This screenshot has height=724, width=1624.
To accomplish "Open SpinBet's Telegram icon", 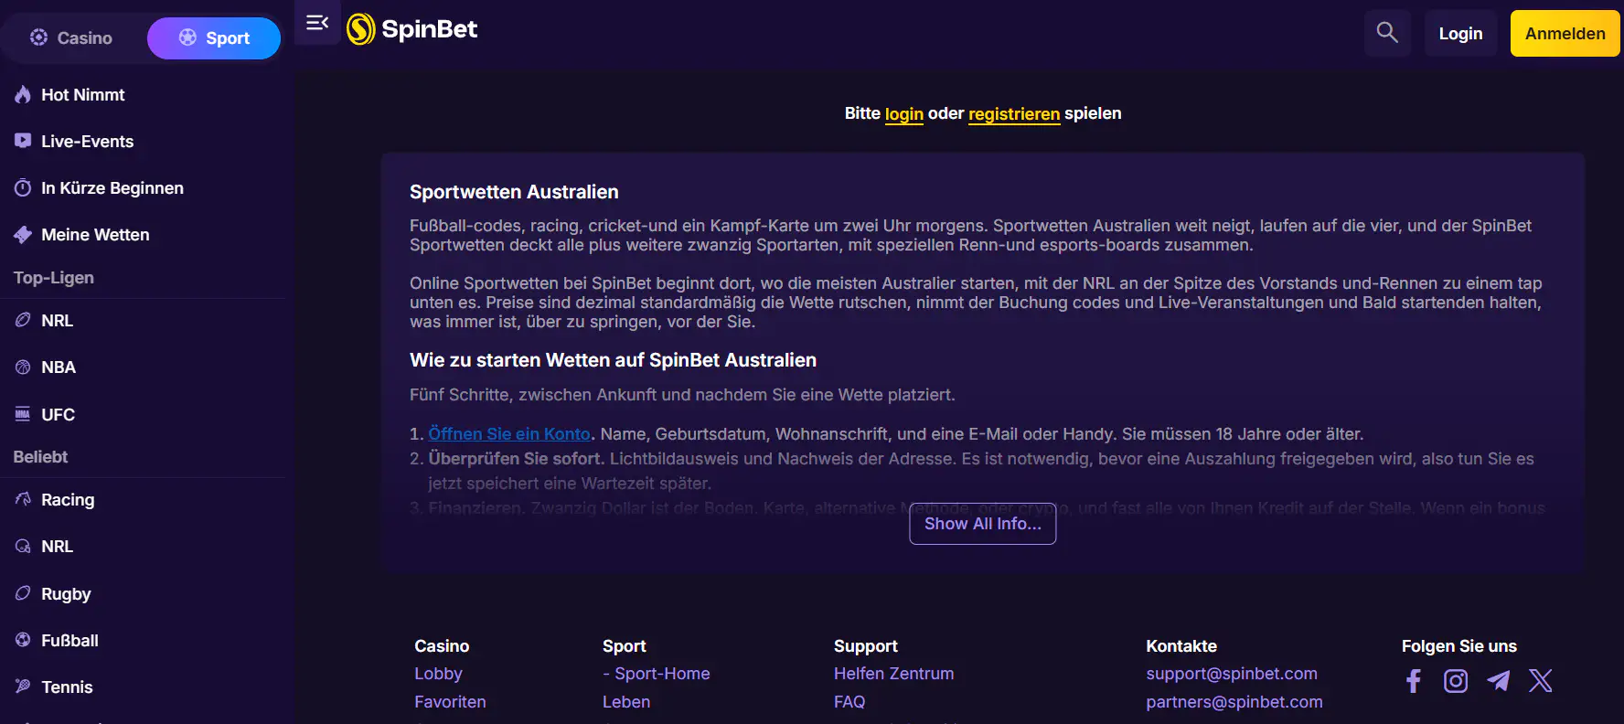I will [x=1499, y=681].
